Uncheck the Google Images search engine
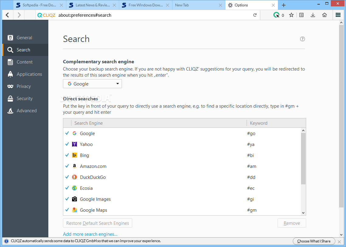 [67, 199]
